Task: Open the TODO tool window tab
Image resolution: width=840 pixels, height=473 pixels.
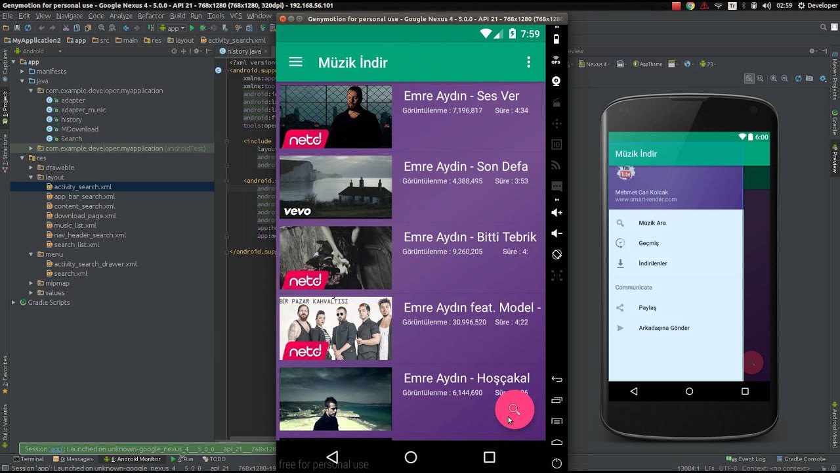Action: click(x=214, y=459)
